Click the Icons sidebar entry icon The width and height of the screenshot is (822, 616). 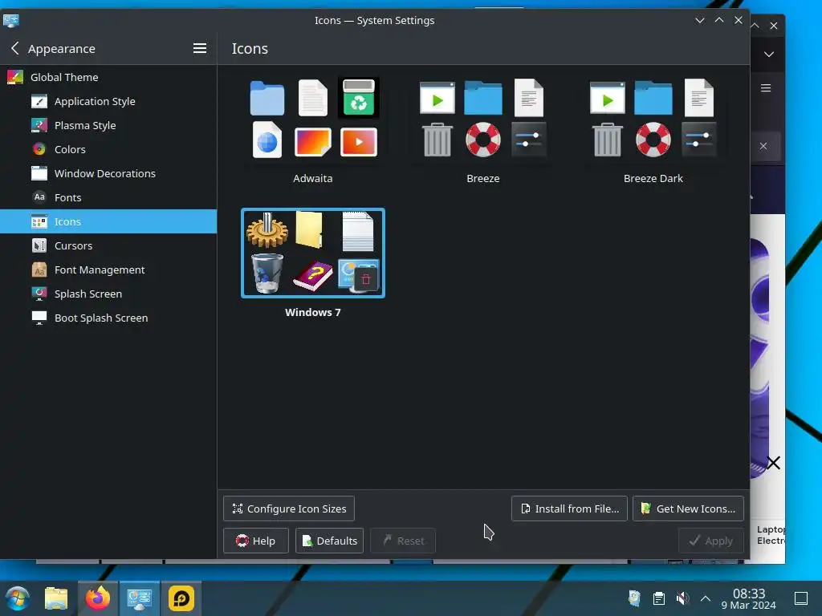click(x=39, y=221)
